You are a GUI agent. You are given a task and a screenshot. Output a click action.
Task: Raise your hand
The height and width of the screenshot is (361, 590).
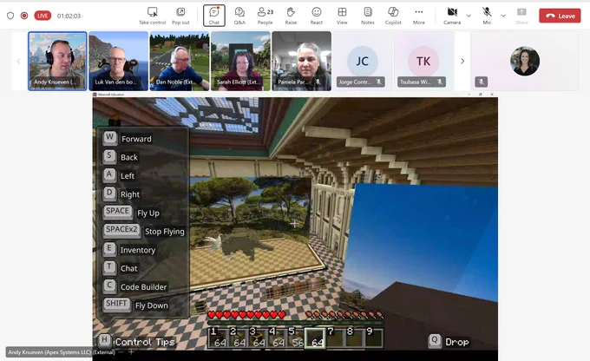click(291, 16)
